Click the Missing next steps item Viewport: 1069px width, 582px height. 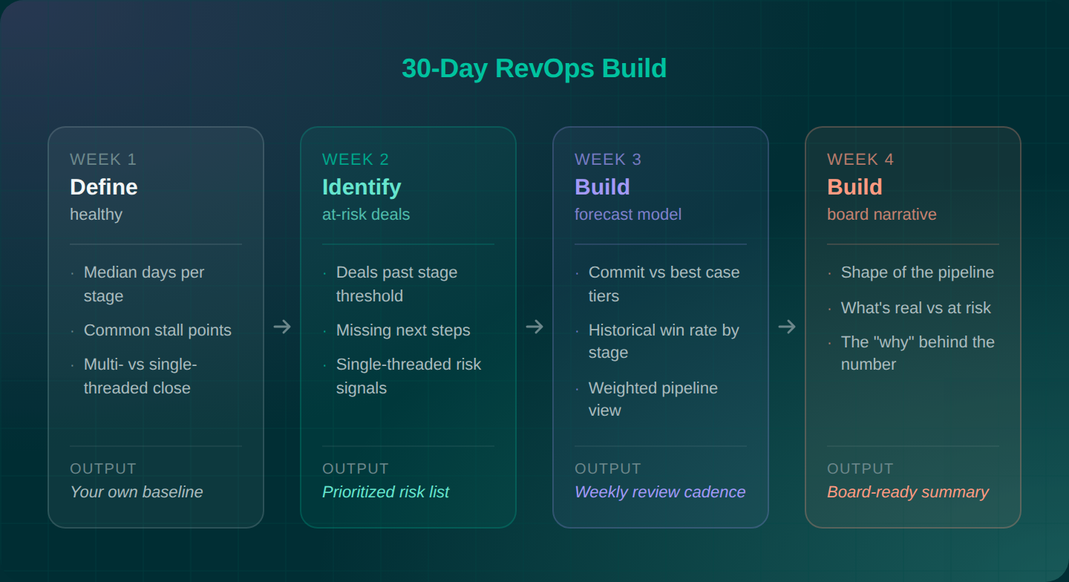[x=403, y=330]
